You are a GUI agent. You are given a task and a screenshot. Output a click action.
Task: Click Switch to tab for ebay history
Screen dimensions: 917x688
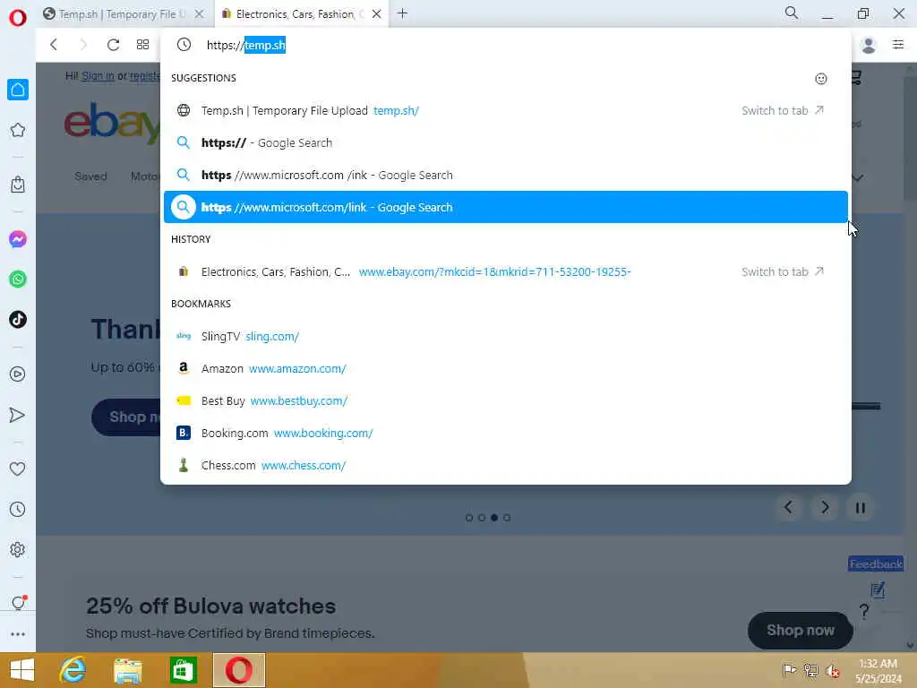point(783,272)
